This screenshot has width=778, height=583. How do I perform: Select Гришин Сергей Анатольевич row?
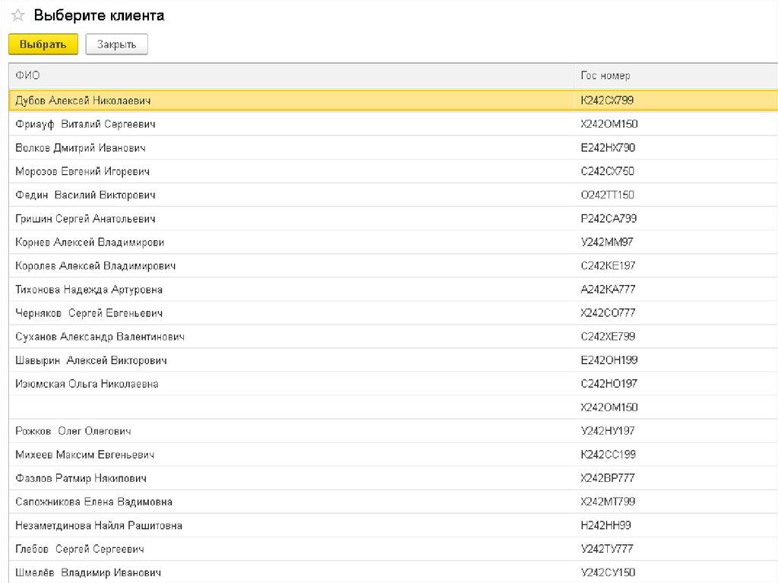pyautogui.click(x=85, y=218)
